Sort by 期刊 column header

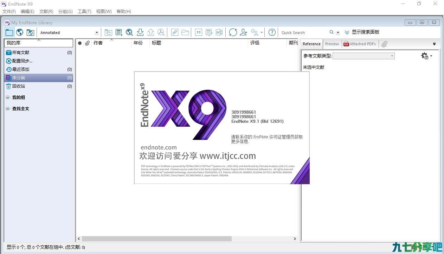coord(293,43)
